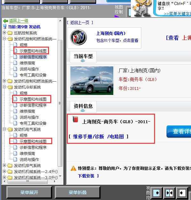Viewport: 191px width, 200px height.
Task: Click the 返回上一级 link
Action: pos(19,21)
